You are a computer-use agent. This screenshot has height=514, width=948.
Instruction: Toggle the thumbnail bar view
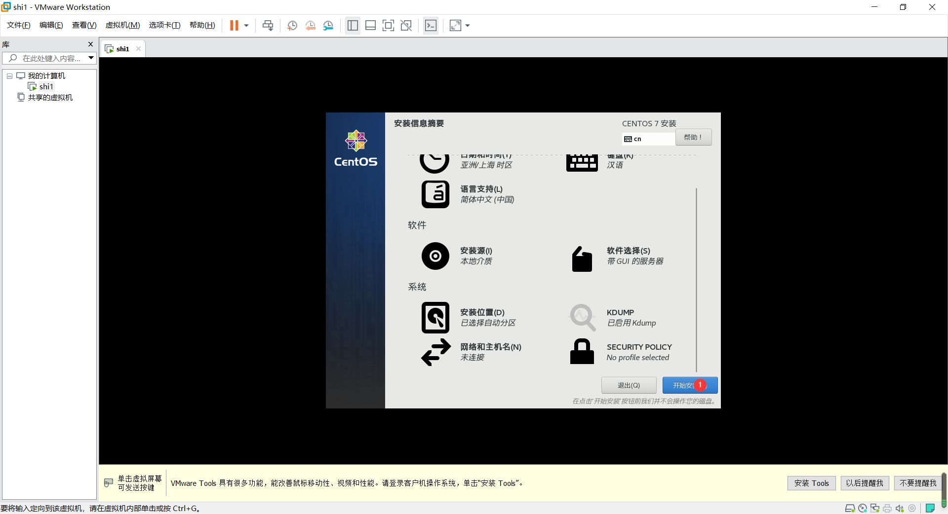(x=370, y=26)
